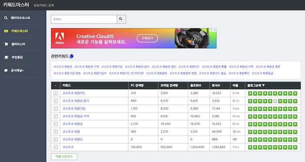This screenshot has height=162, width=305.
Task: Click 구매하기 button in the Adobe banner
Action: click(147, 38)
